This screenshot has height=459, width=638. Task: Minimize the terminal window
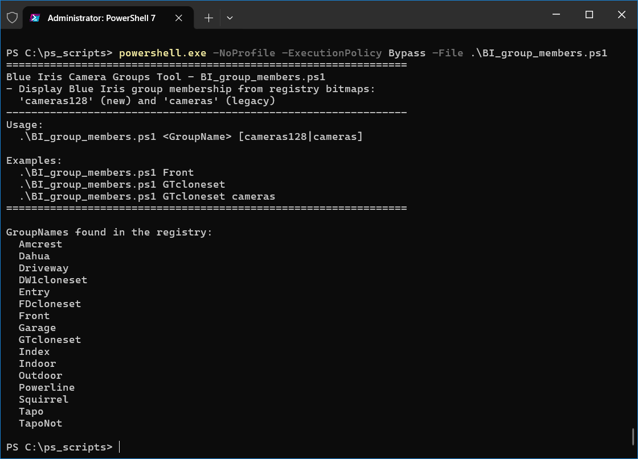[x=556, y=15]
